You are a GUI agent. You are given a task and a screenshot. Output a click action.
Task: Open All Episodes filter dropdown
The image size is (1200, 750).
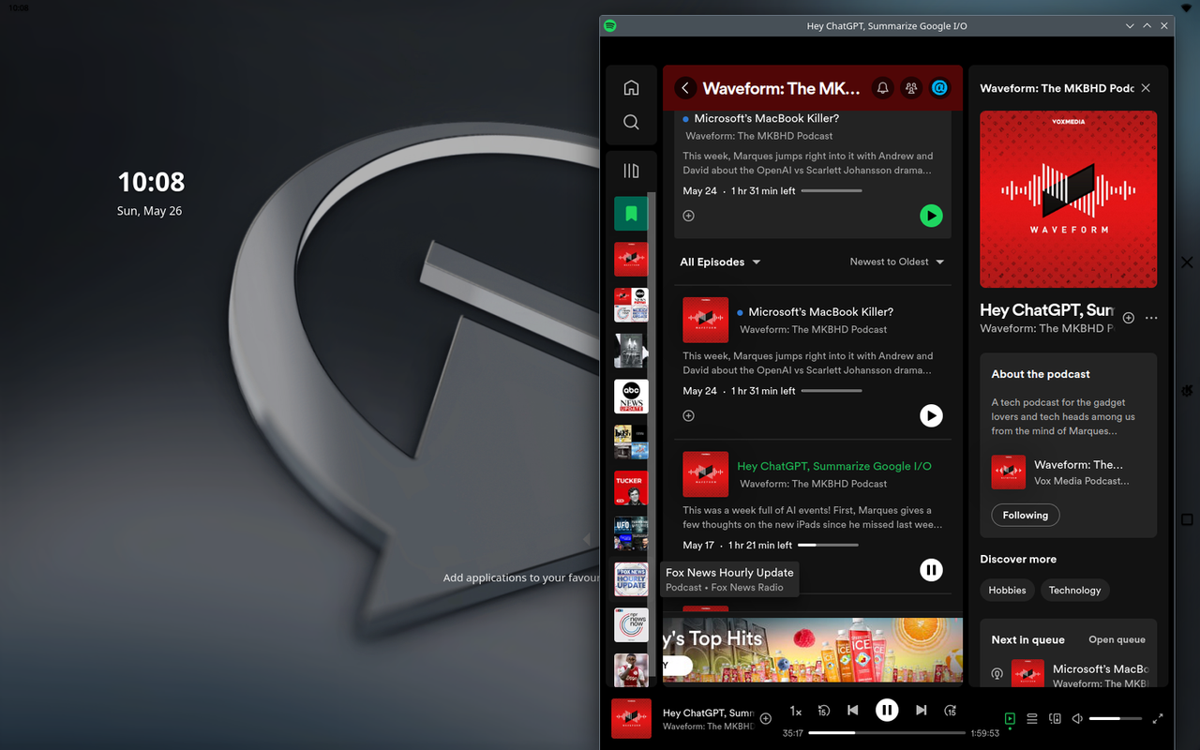[720, 262]
